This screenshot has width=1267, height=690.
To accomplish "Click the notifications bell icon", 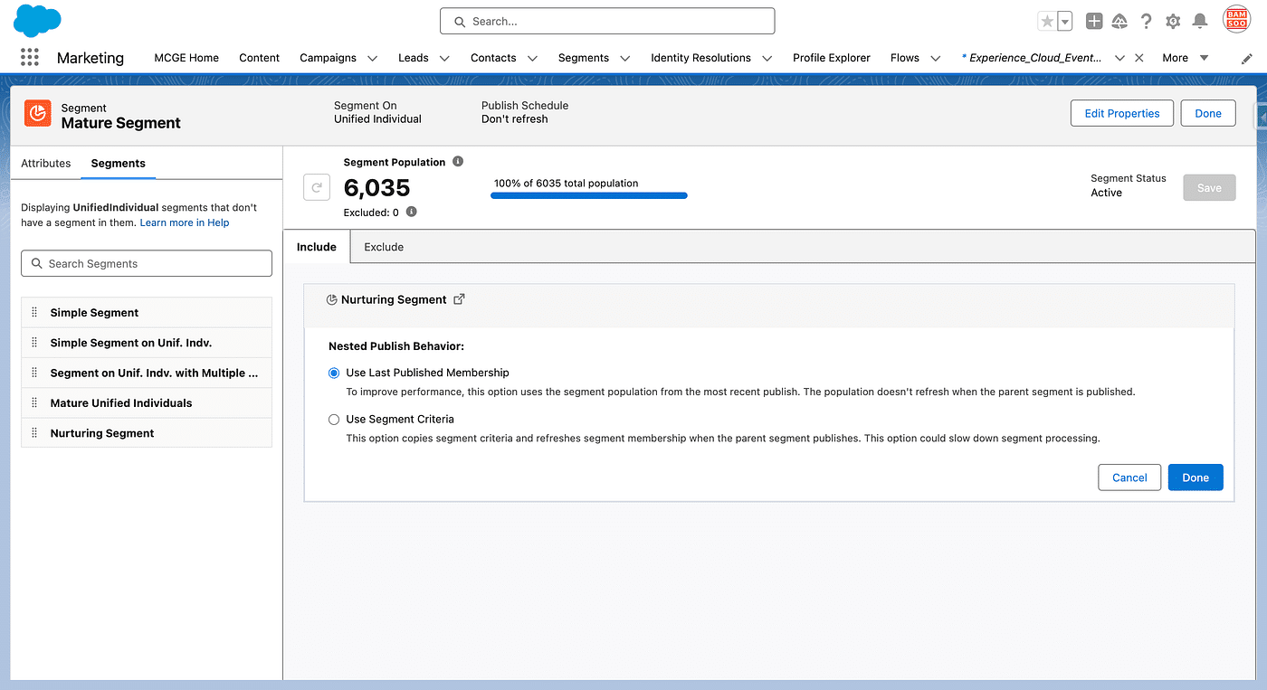I will (1200, 21).
